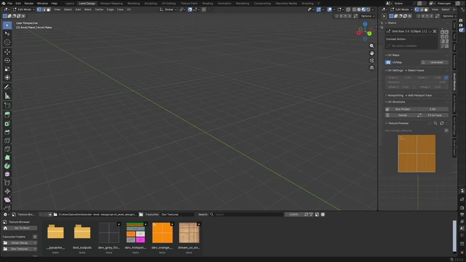
Task: Open the File menu
Action: tap(10, 3)
